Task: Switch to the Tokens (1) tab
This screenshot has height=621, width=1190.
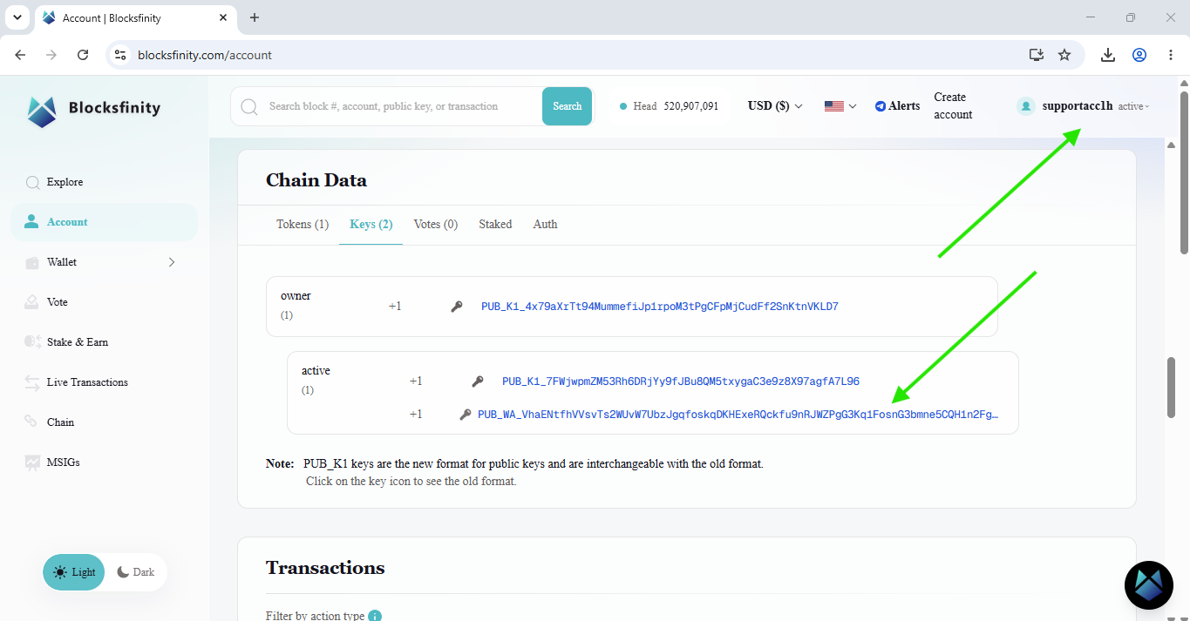Action: click(x=303, y=225)
